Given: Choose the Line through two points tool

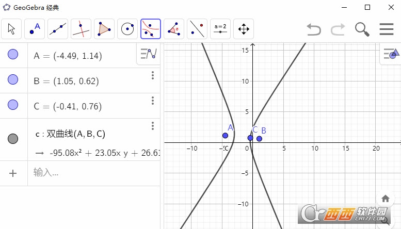Looking at the screenshot, I should tap(58, 29).
